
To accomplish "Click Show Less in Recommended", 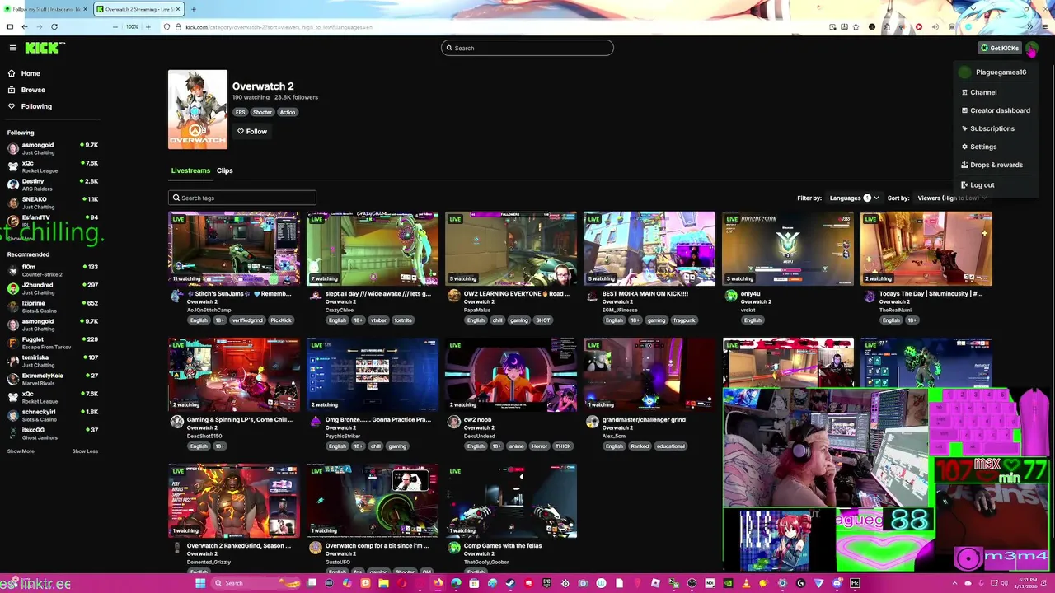I will (85, 451).
